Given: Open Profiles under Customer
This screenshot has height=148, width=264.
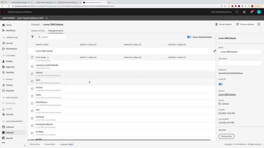Looking at the screenshot, I should click(7, 62).
